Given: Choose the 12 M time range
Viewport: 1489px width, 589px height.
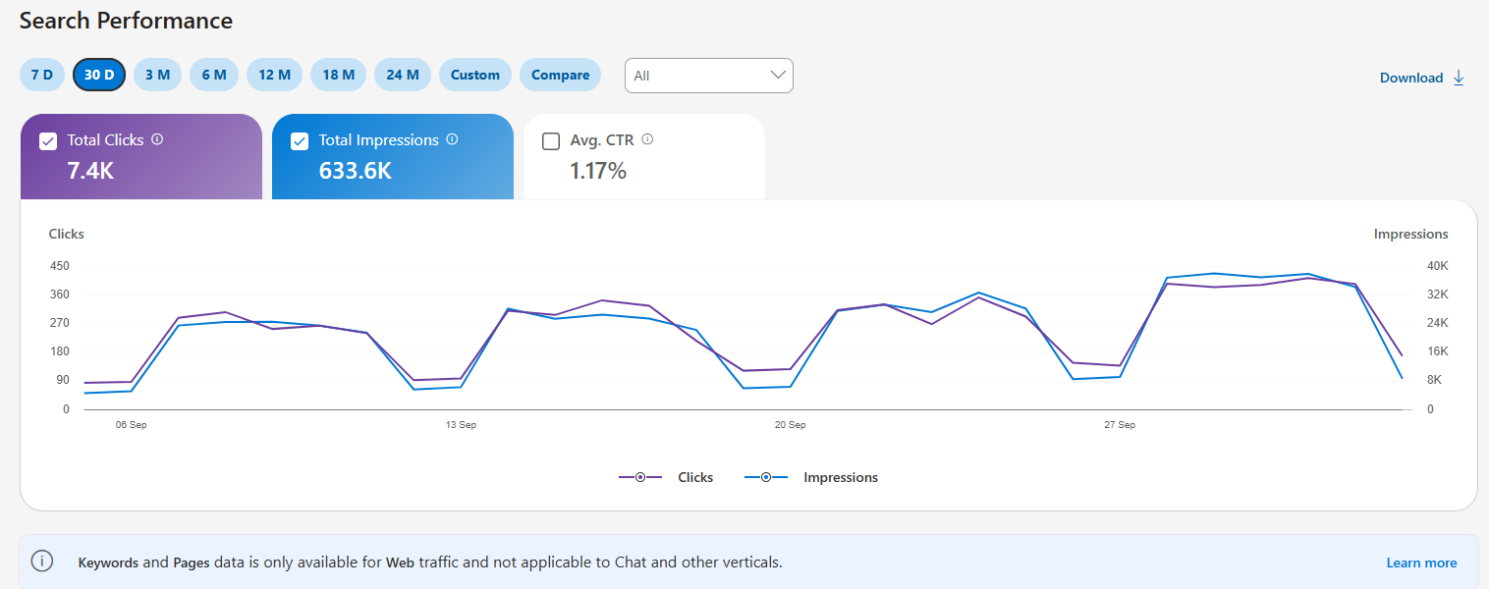Looking at the screenshot, I should (x=274, y=75).
